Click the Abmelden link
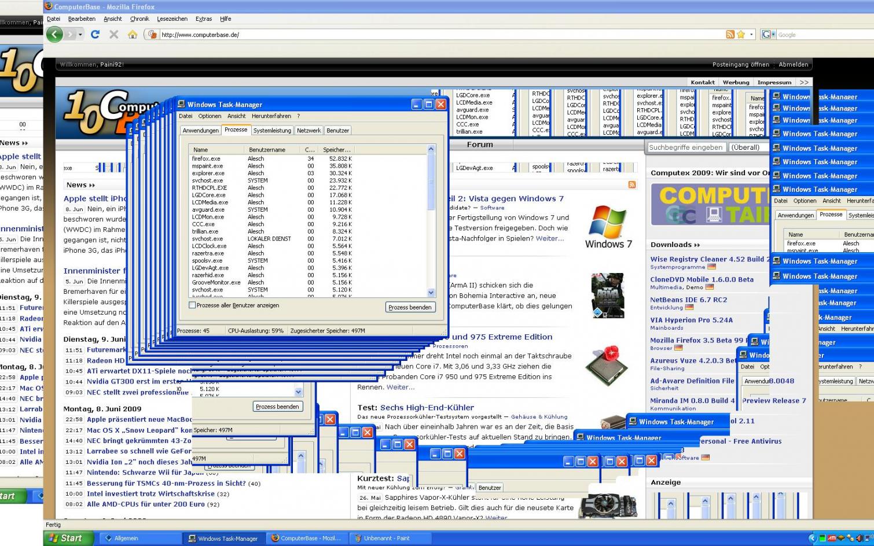 click(x=793, y=65)
